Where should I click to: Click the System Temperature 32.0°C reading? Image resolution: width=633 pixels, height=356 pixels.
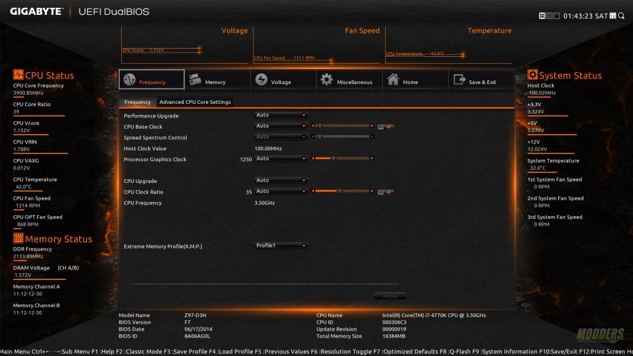point(538,168)
